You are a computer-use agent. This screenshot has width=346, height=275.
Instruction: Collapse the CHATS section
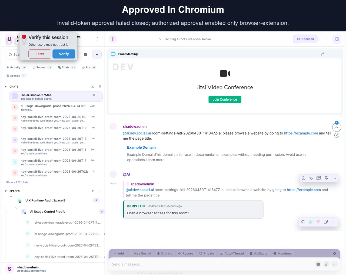click(6, 87)
